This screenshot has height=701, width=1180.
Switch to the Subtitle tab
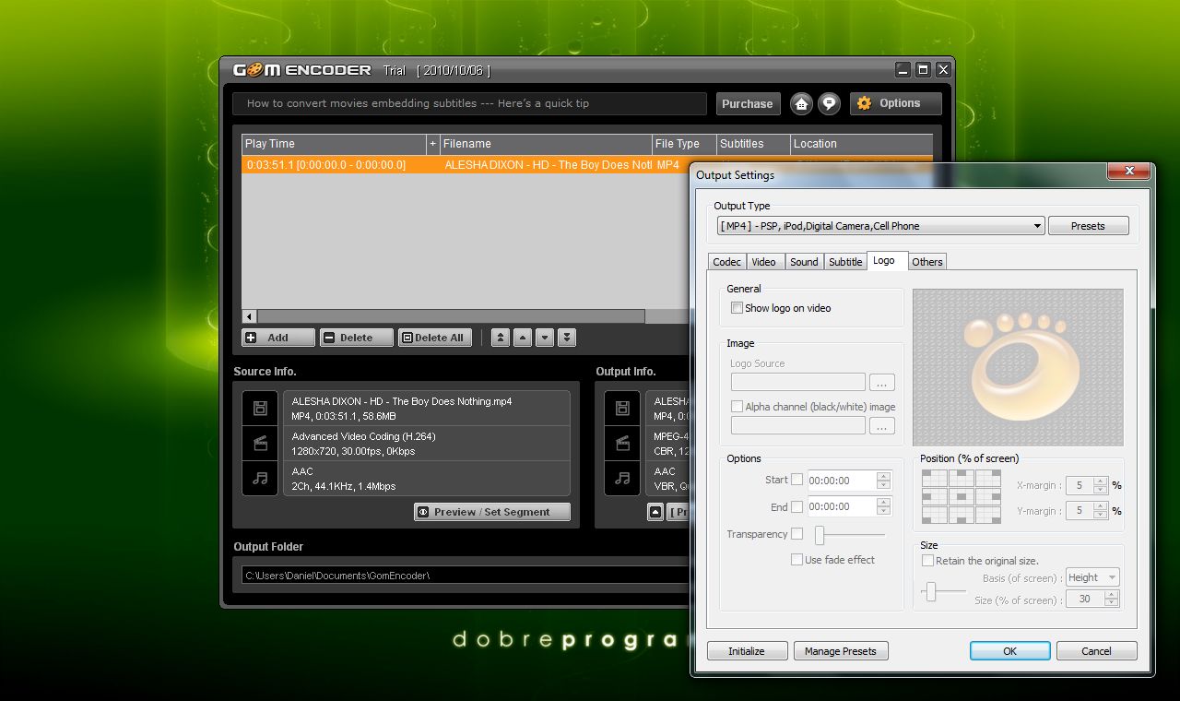tap(845, 262)
